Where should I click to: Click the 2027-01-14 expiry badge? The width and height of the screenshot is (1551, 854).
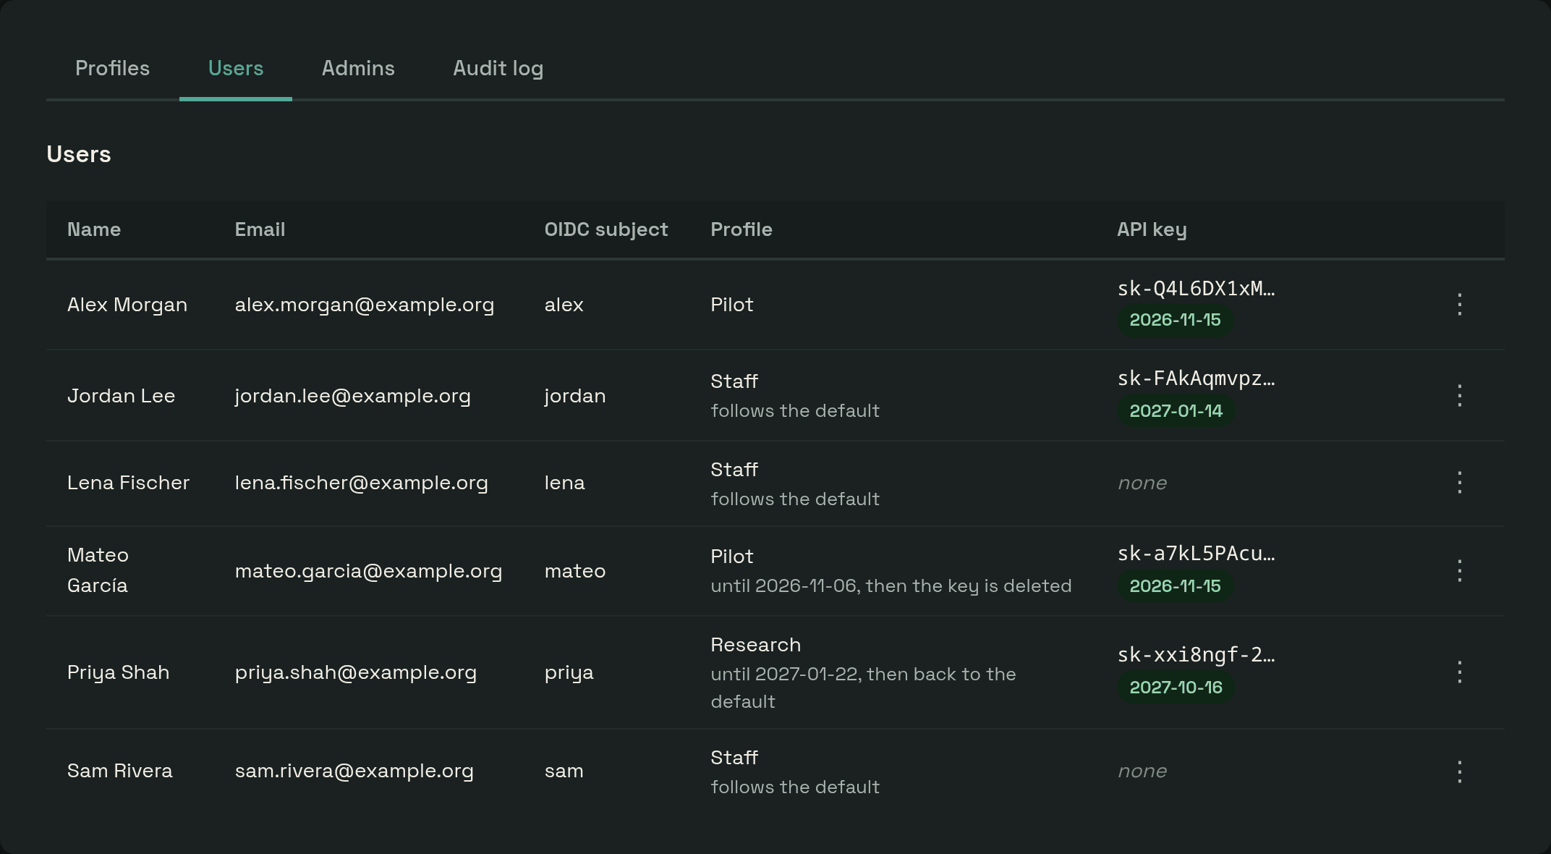(x=1176, y=411)
